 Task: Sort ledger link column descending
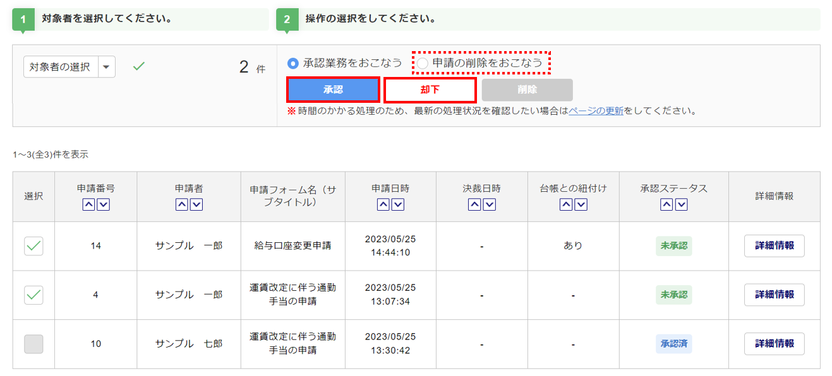580,204
